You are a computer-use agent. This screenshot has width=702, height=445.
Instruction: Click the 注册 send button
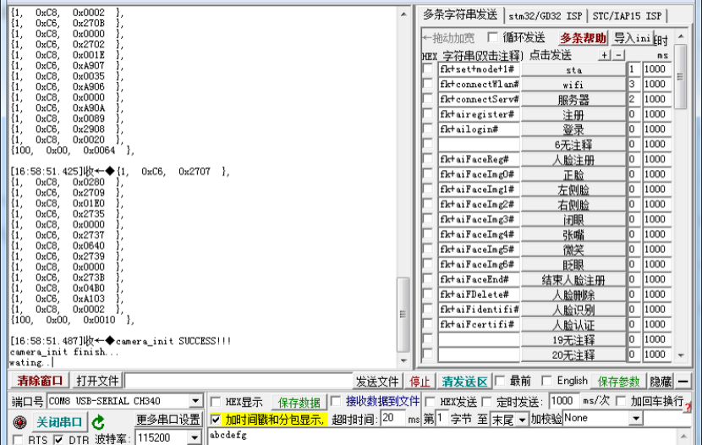(x=573, y=114)
